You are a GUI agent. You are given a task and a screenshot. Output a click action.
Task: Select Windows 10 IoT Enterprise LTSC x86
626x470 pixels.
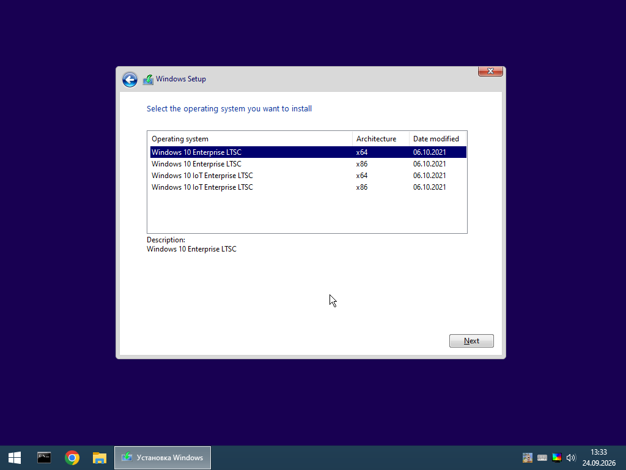(x=308, y=187)
